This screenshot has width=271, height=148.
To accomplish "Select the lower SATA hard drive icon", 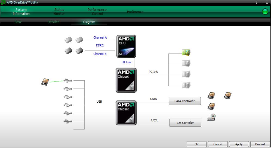I will coord(211,106).
